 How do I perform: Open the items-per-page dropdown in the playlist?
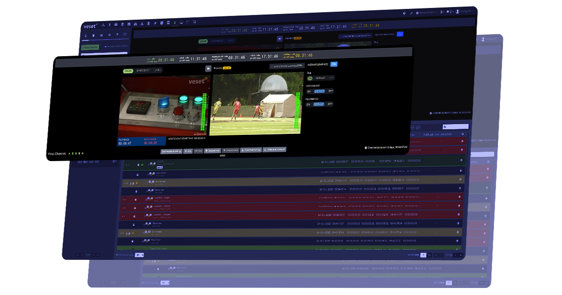[x=139, y=255]
